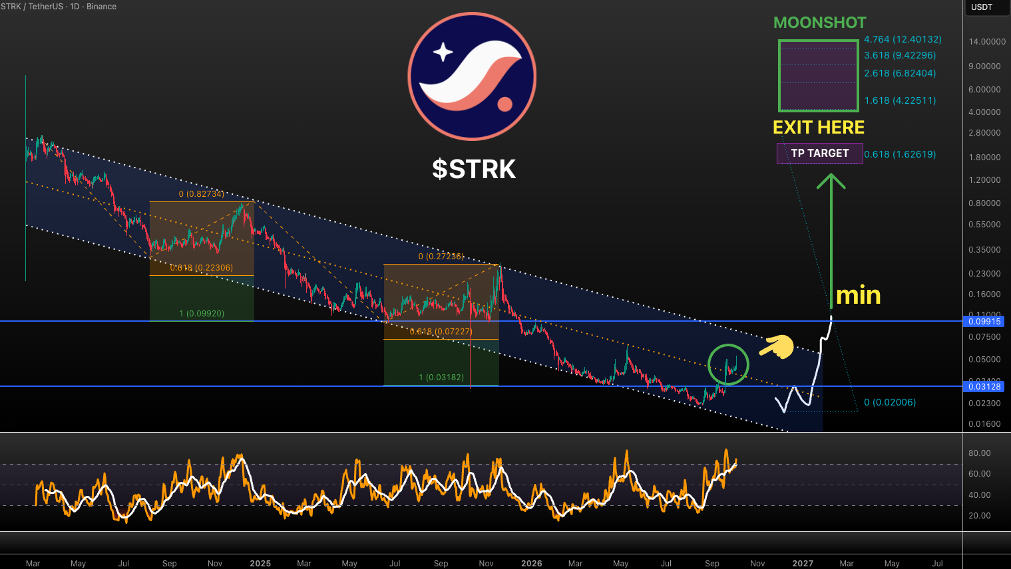This screenshot has height=569, width=1011.
Task: Click the 1 (0.09920) Fib level label
Action: [202, 314]
